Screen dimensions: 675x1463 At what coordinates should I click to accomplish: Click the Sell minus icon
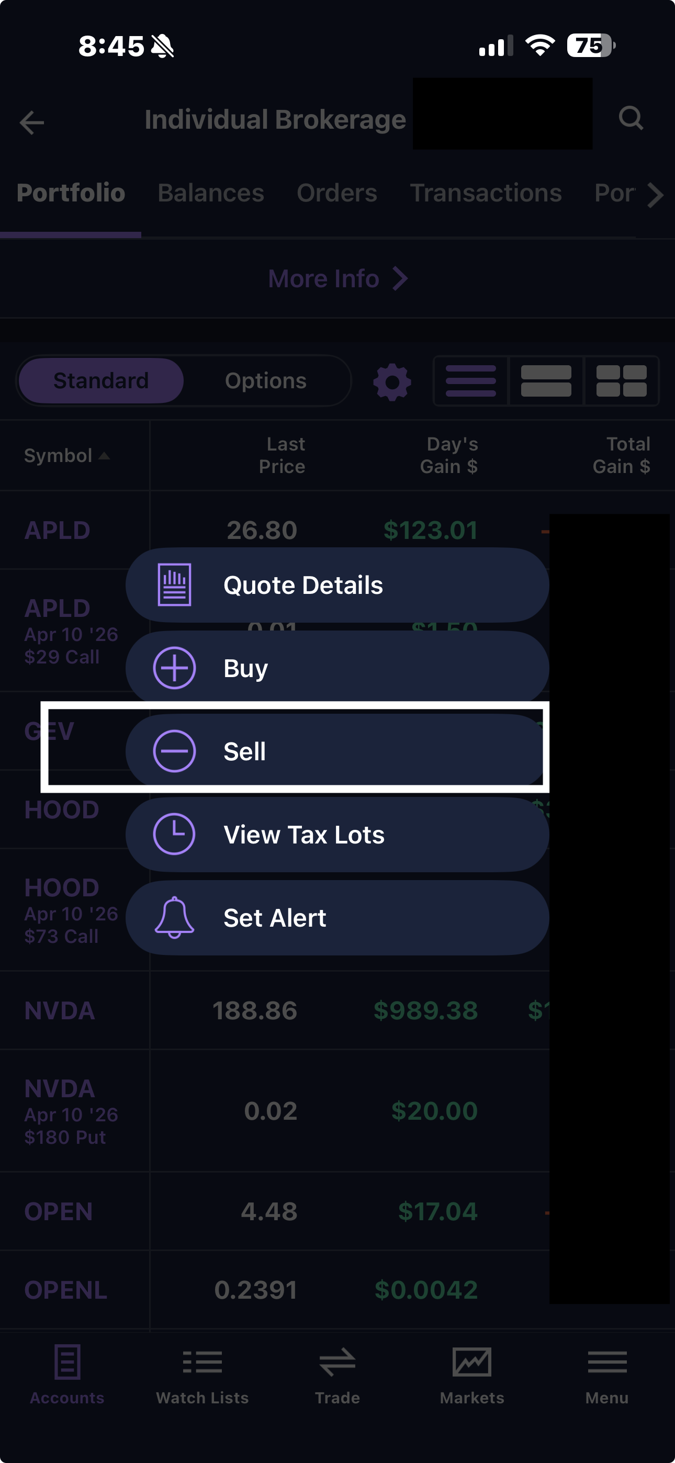click(174, 750)
